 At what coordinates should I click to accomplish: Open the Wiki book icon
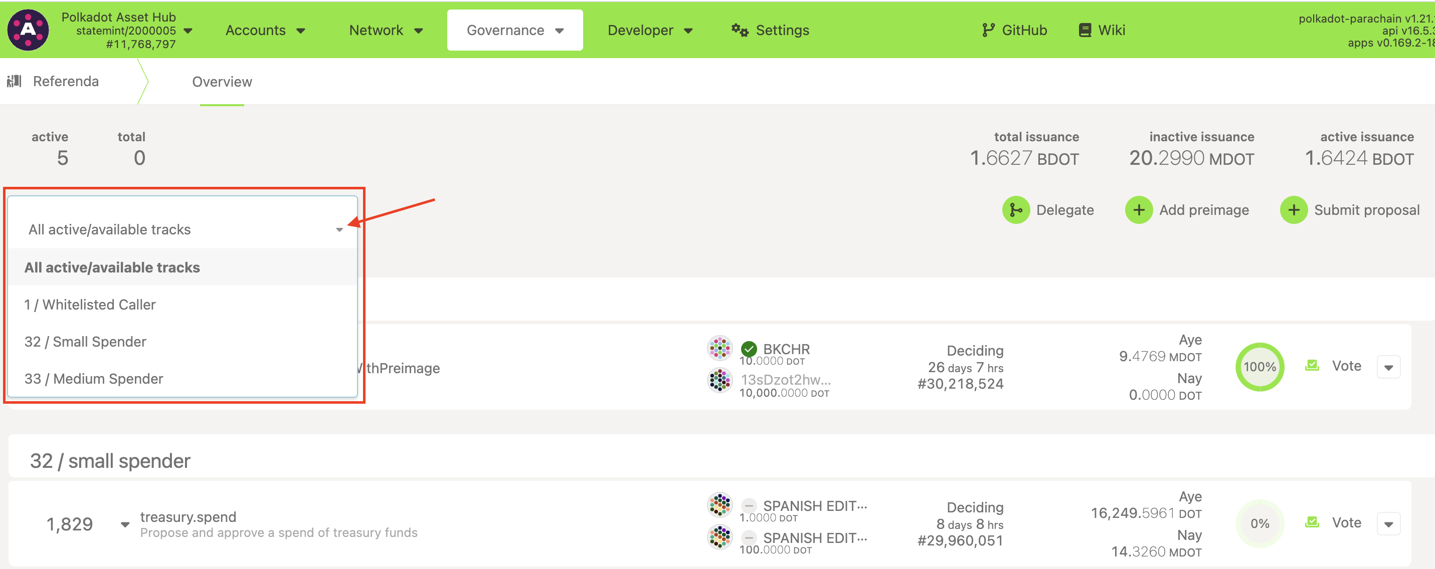coord(1084,30)
